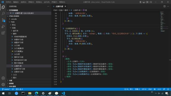The width and height of the screenshot is (171, 96).
Task: Open editor more actions ellipsis
Action: click(x=168, y=6)
